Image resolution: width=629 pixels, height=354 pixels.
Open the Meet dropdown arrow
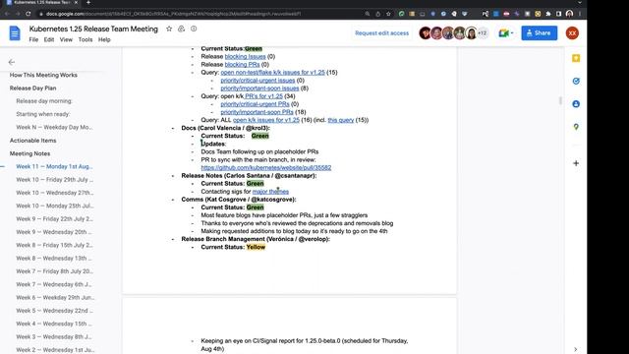coord(512,33)
